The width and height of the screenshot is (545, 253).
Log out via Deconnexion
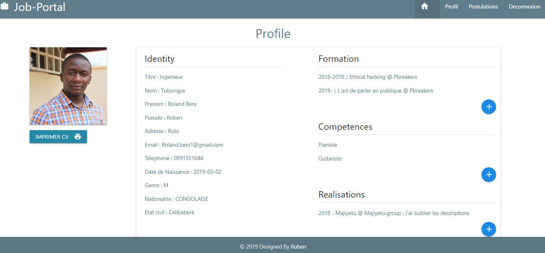tap(524, 6)
